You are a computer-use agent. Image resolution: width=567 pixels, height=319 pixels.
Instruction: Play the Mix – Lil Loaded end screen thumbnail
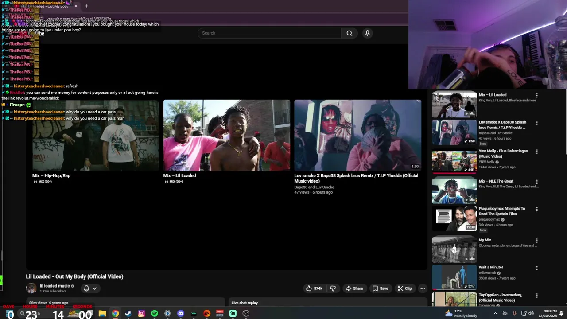[227, 135]
